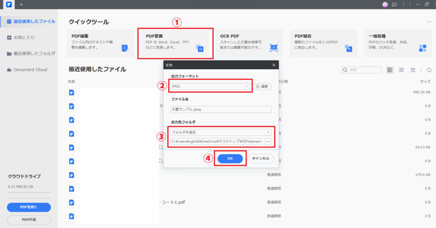Switch file list to list view
436x228 pixels.
tap(390, 70)
